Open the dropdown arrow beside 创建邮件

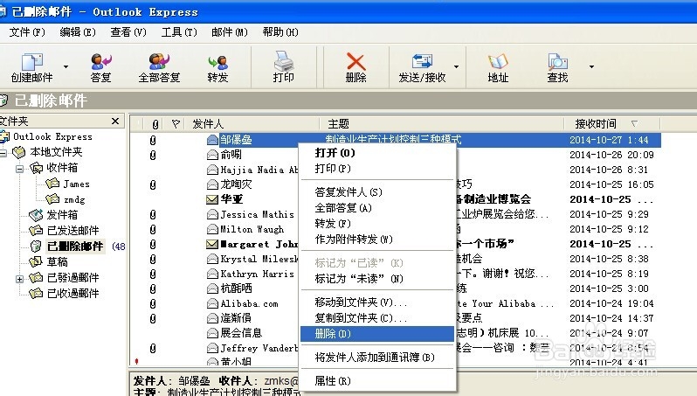click(66, 66)
